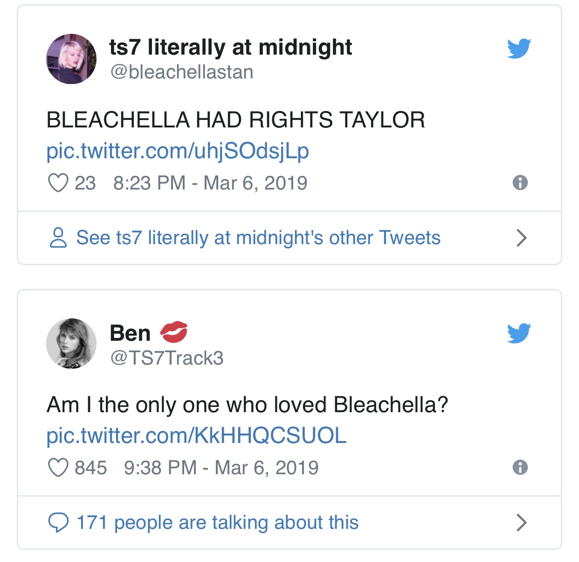Viewport: 579px width, 562px height.
Task: Click the Twitter bird icon on the first tweet
Action: click(519, 47)
